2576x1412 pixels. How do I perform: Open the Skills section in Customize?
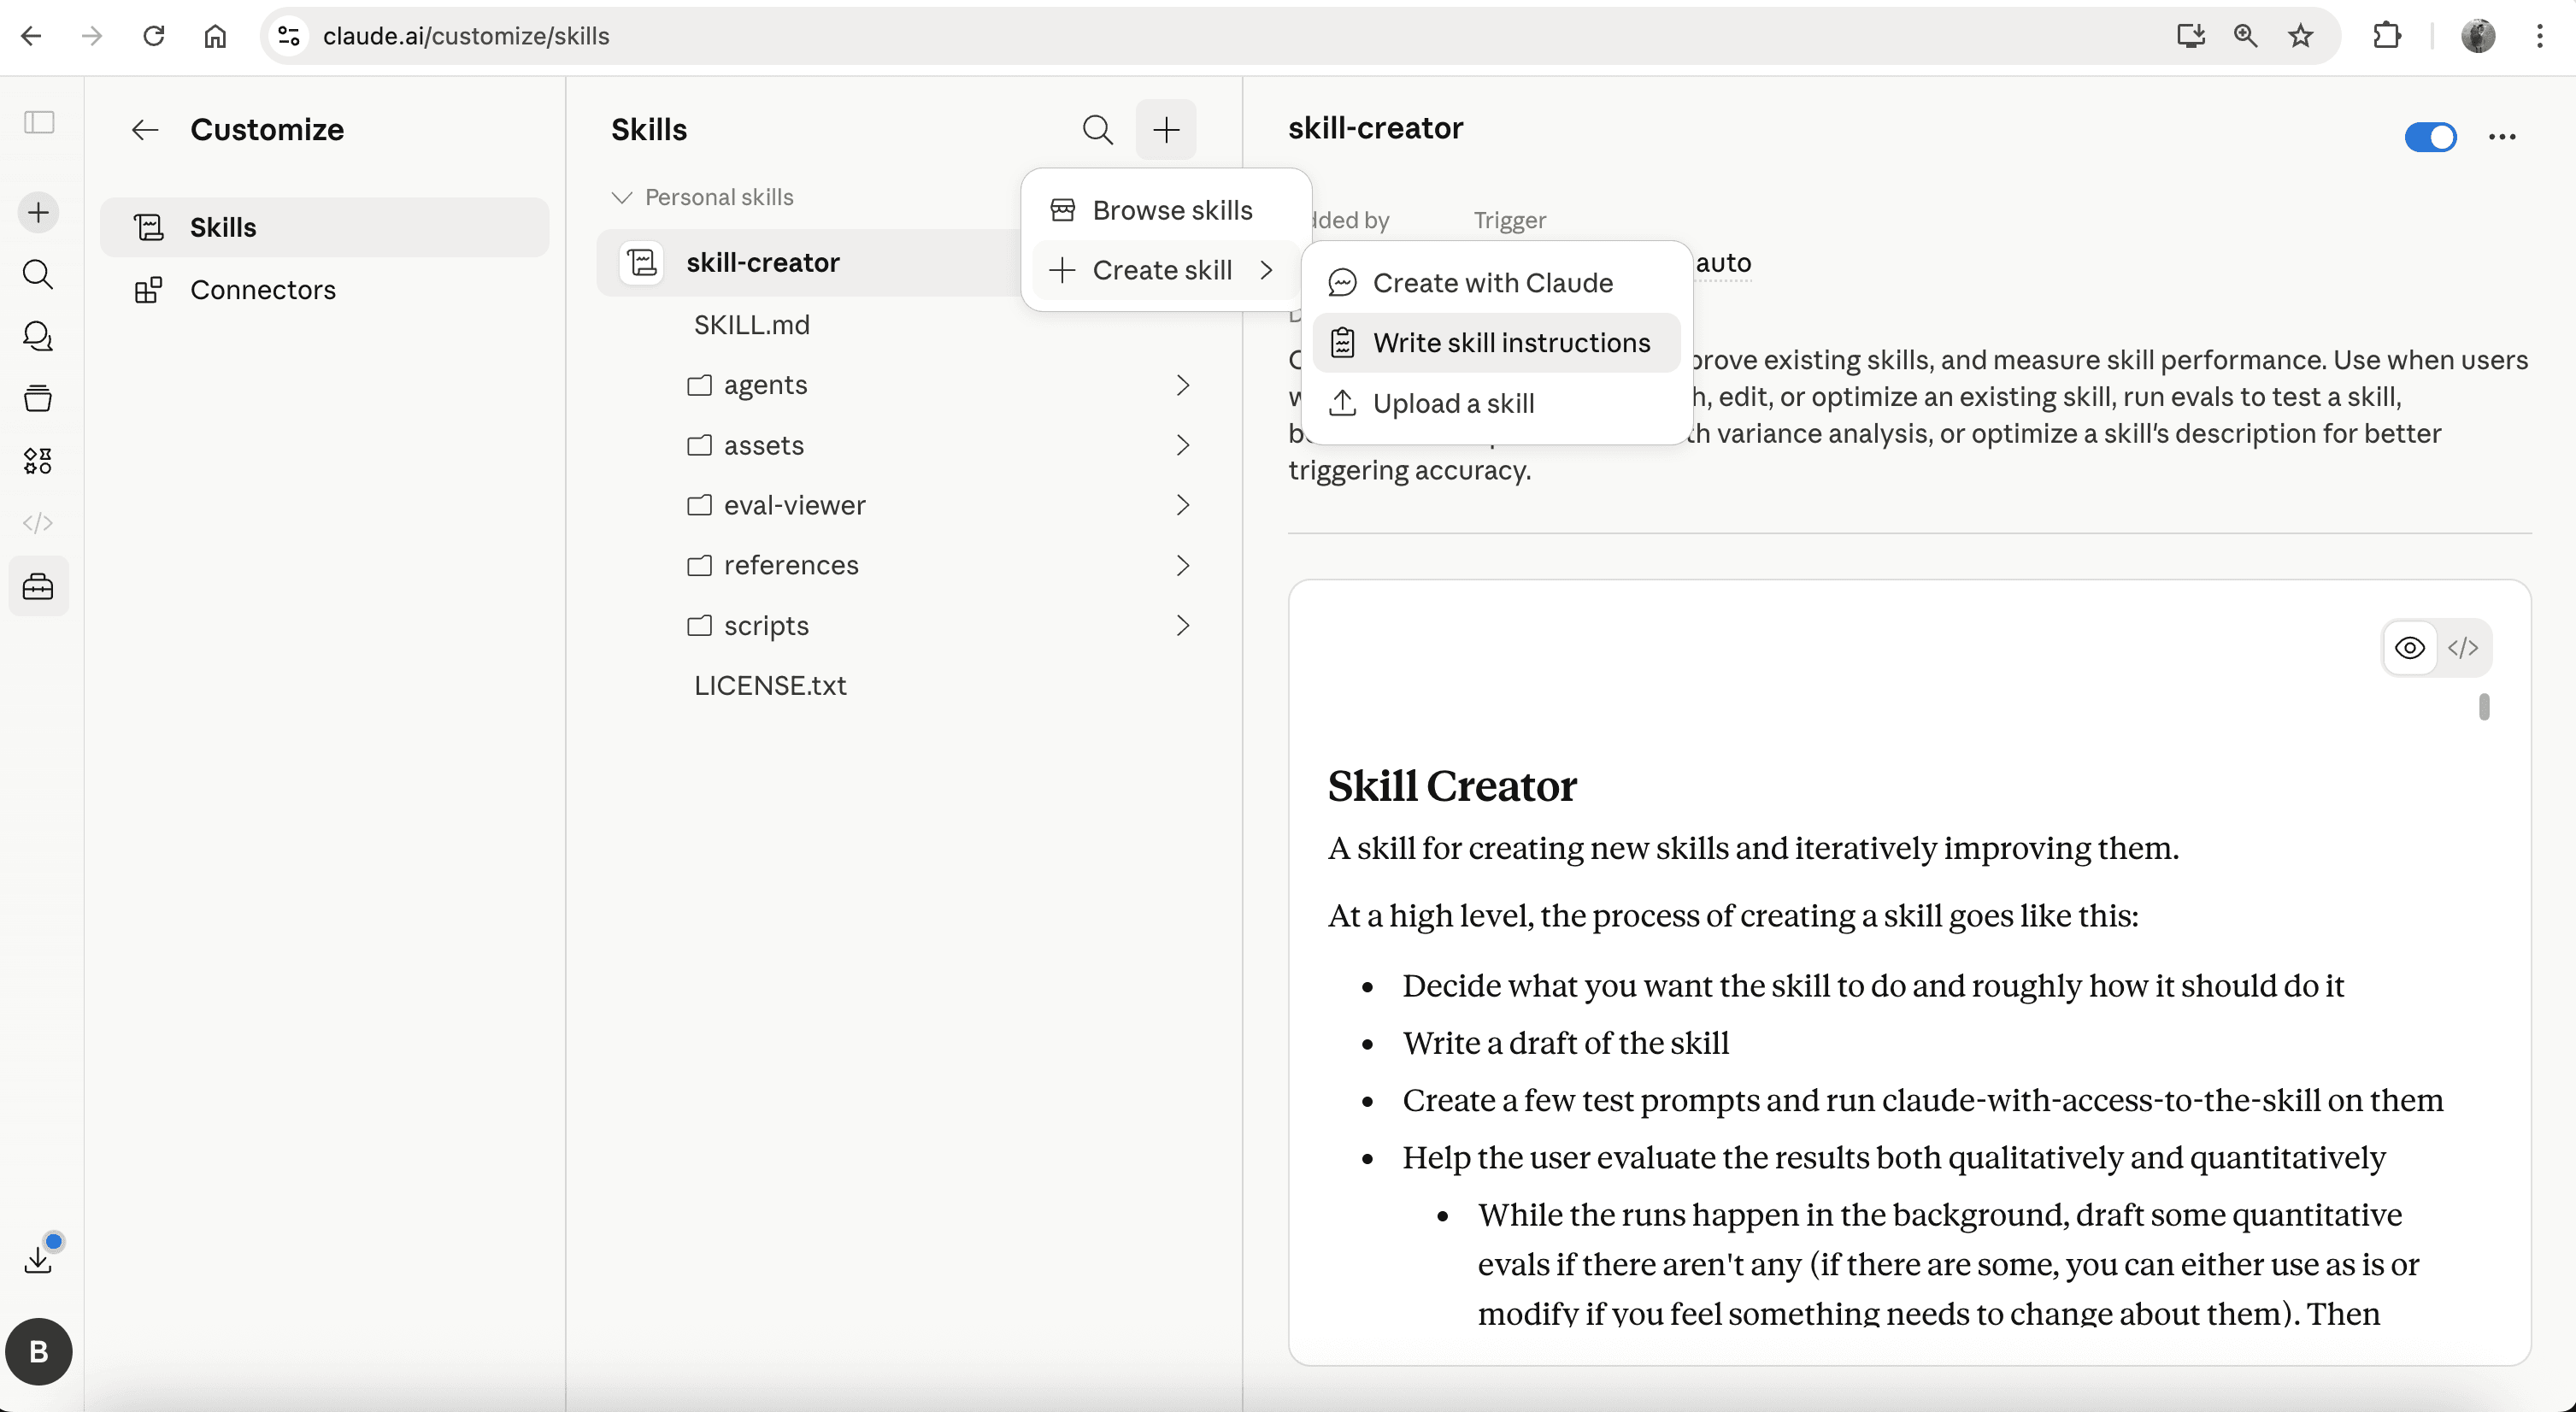tap(325, 228)
